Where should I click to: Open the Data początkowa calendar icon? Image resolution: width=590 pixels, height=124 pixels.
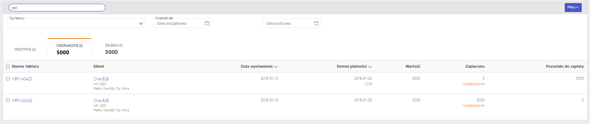tap(207, 23)
